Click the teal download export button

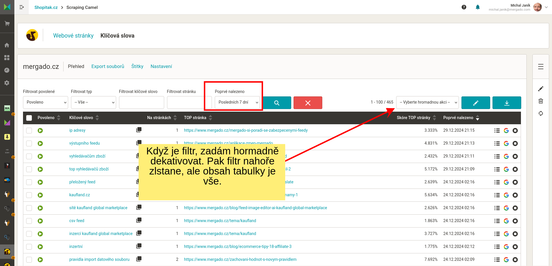pos(507,103)
